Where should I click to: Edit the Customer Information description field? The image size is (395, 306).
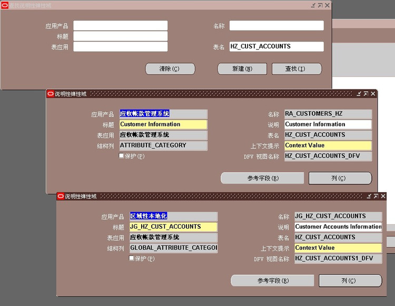pos(328,124)
